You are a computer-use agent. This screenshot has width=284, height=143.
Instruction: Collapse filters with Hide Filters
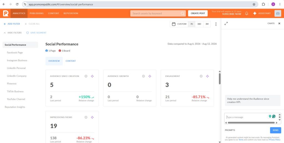point(12,33)
